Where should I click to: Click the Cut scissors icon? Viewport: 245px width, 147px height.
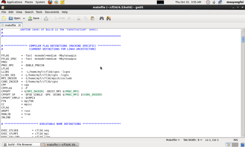click(79, 18)
